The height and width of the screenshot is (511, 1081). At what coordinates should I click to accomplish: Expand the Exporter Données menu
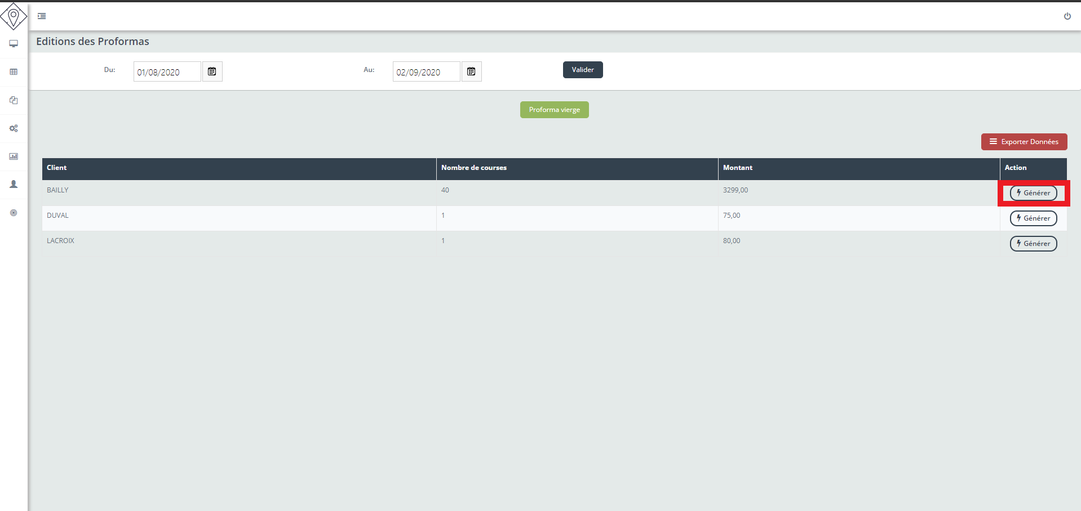click(1024, 142)
